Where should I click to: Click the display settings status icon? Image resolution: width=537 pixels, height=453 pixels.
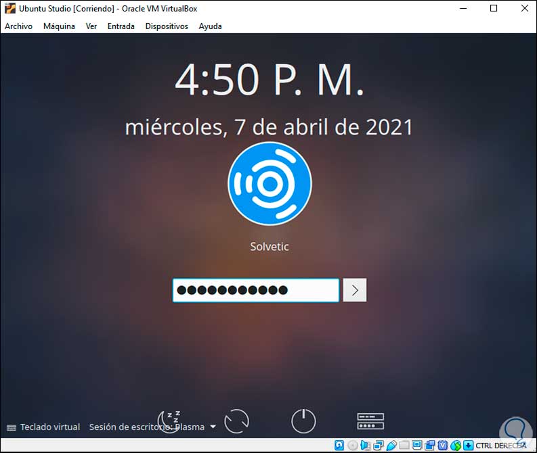pyautogui.click(x=416, y=445)
